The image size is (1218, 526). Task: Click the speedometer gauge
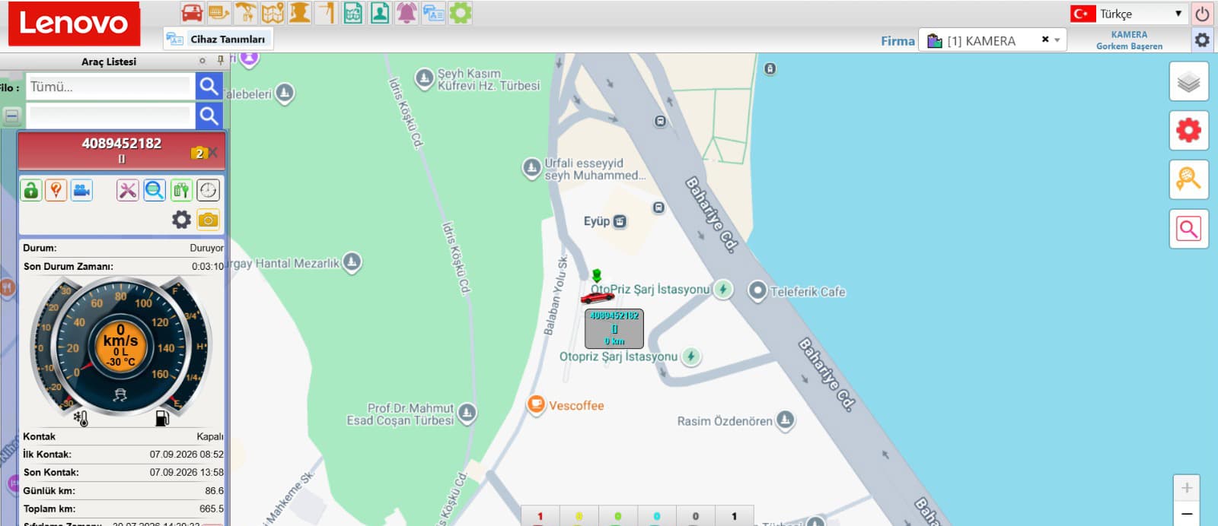120,347
